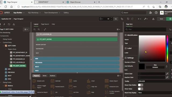172x97 pixels.
Task: Select the PREVIOUS button tree node
Action: (x=11, y=72)
